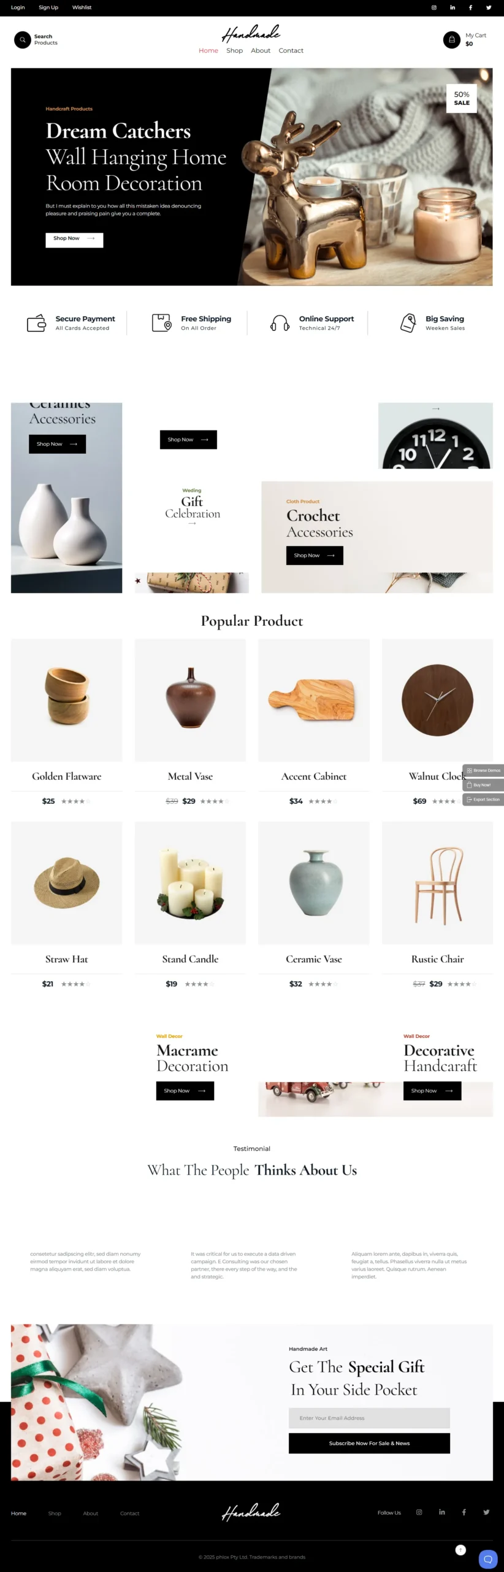Click Subscribe Now For Sale & News
Viewport: 504px width, 1572px height.
click(x=369, y=1443)
